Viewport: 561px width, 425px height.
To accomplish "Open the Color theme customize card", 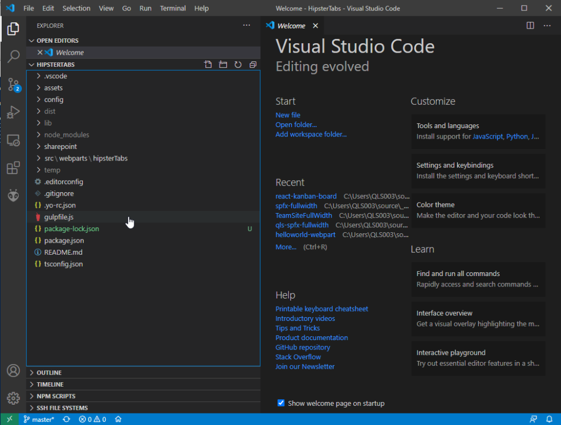I will click(478, 210).
